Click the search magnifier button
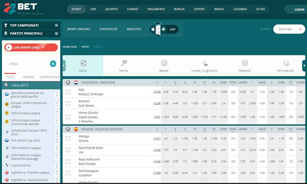 (x=53, y=64)
